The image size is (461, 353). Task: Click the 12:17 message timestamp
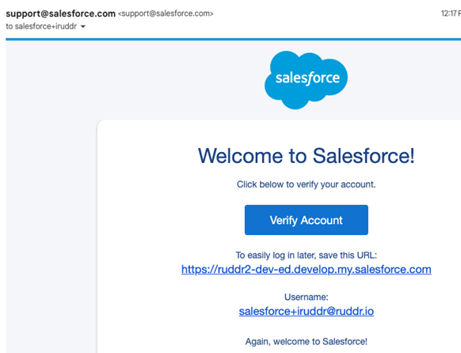click(x=451, y=13)
